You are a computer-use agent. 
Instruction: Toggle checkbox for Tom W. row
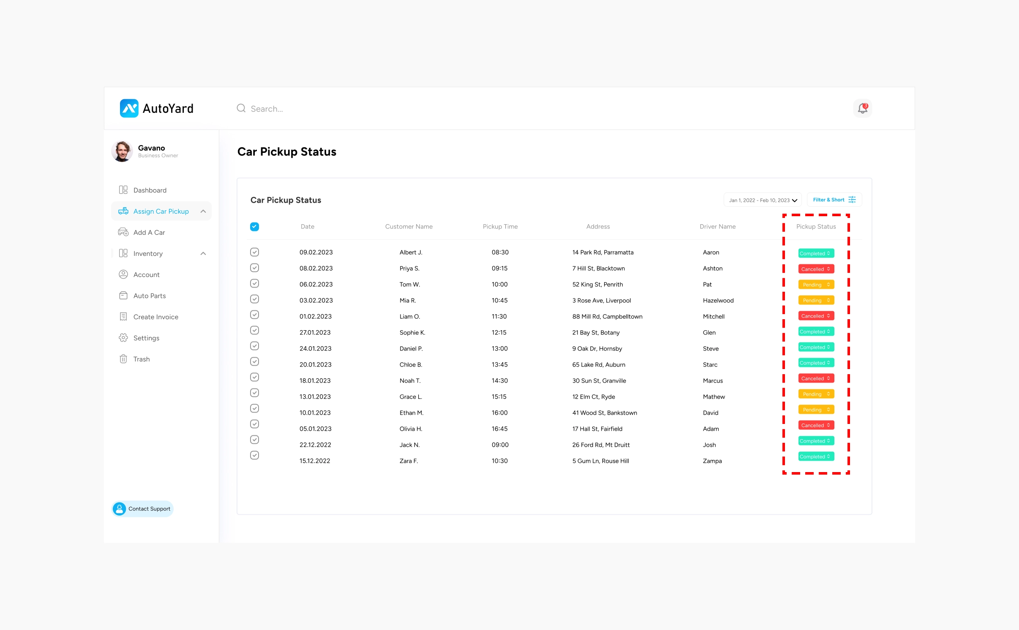(x=255, y=283)
